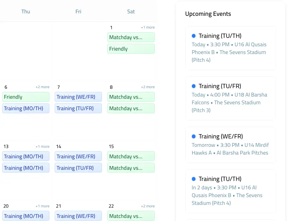The height and width of the screenshot is (221, 295).
Task: Select the Sat column header
Action: [x=131, y=11]
